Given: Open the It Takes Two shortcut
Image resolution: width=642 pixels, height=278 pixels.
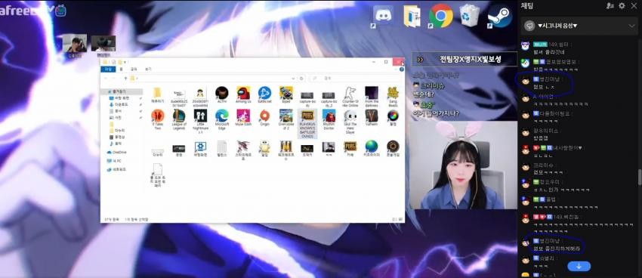Looking at the screenshot, I should tap(158, 119).
